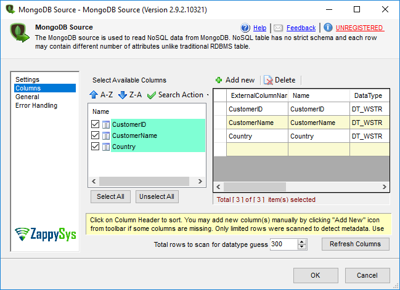Sort the grid by the DataType header
The width and height of the screenshot is (400, 290).
pyautogui.click(x=370, y=95)
